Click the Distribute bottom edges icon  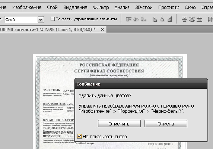[x=200, y=19]
